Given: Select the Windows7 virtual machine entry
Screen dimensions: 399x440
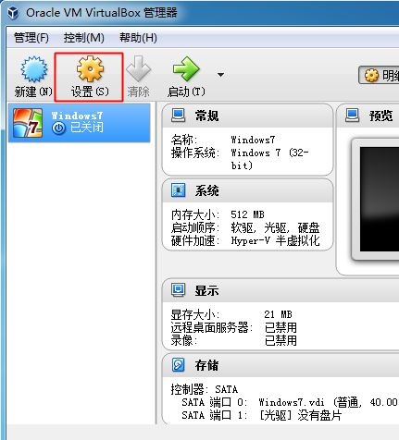Looking at the screenshot, I should (80, 123).
